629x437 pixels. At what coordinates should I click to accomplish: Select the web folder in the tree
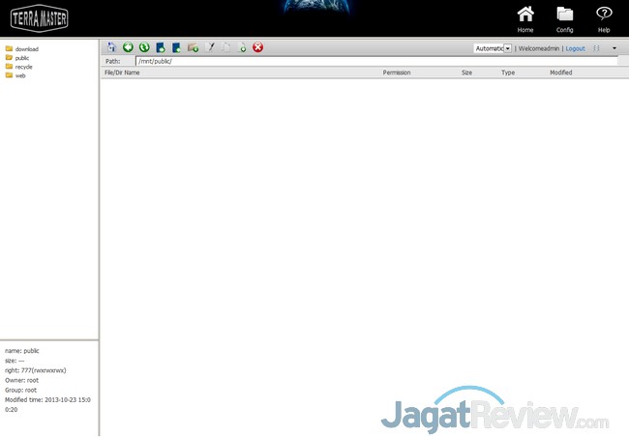click(15, 75)
